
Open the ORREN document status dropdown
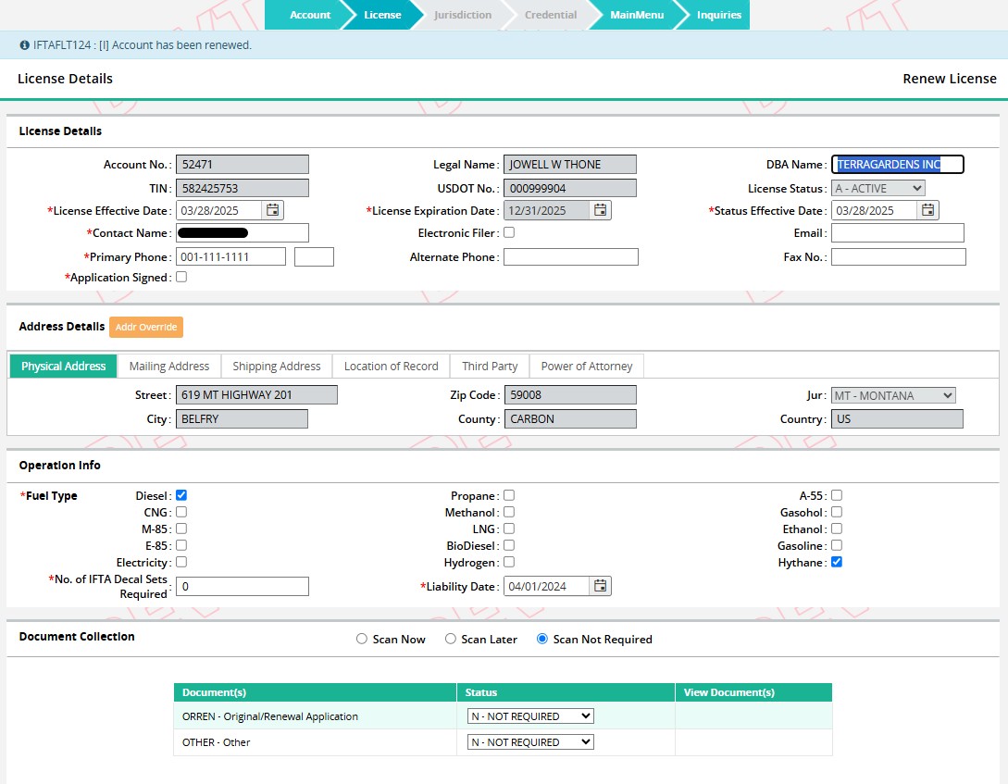point(530,716)
